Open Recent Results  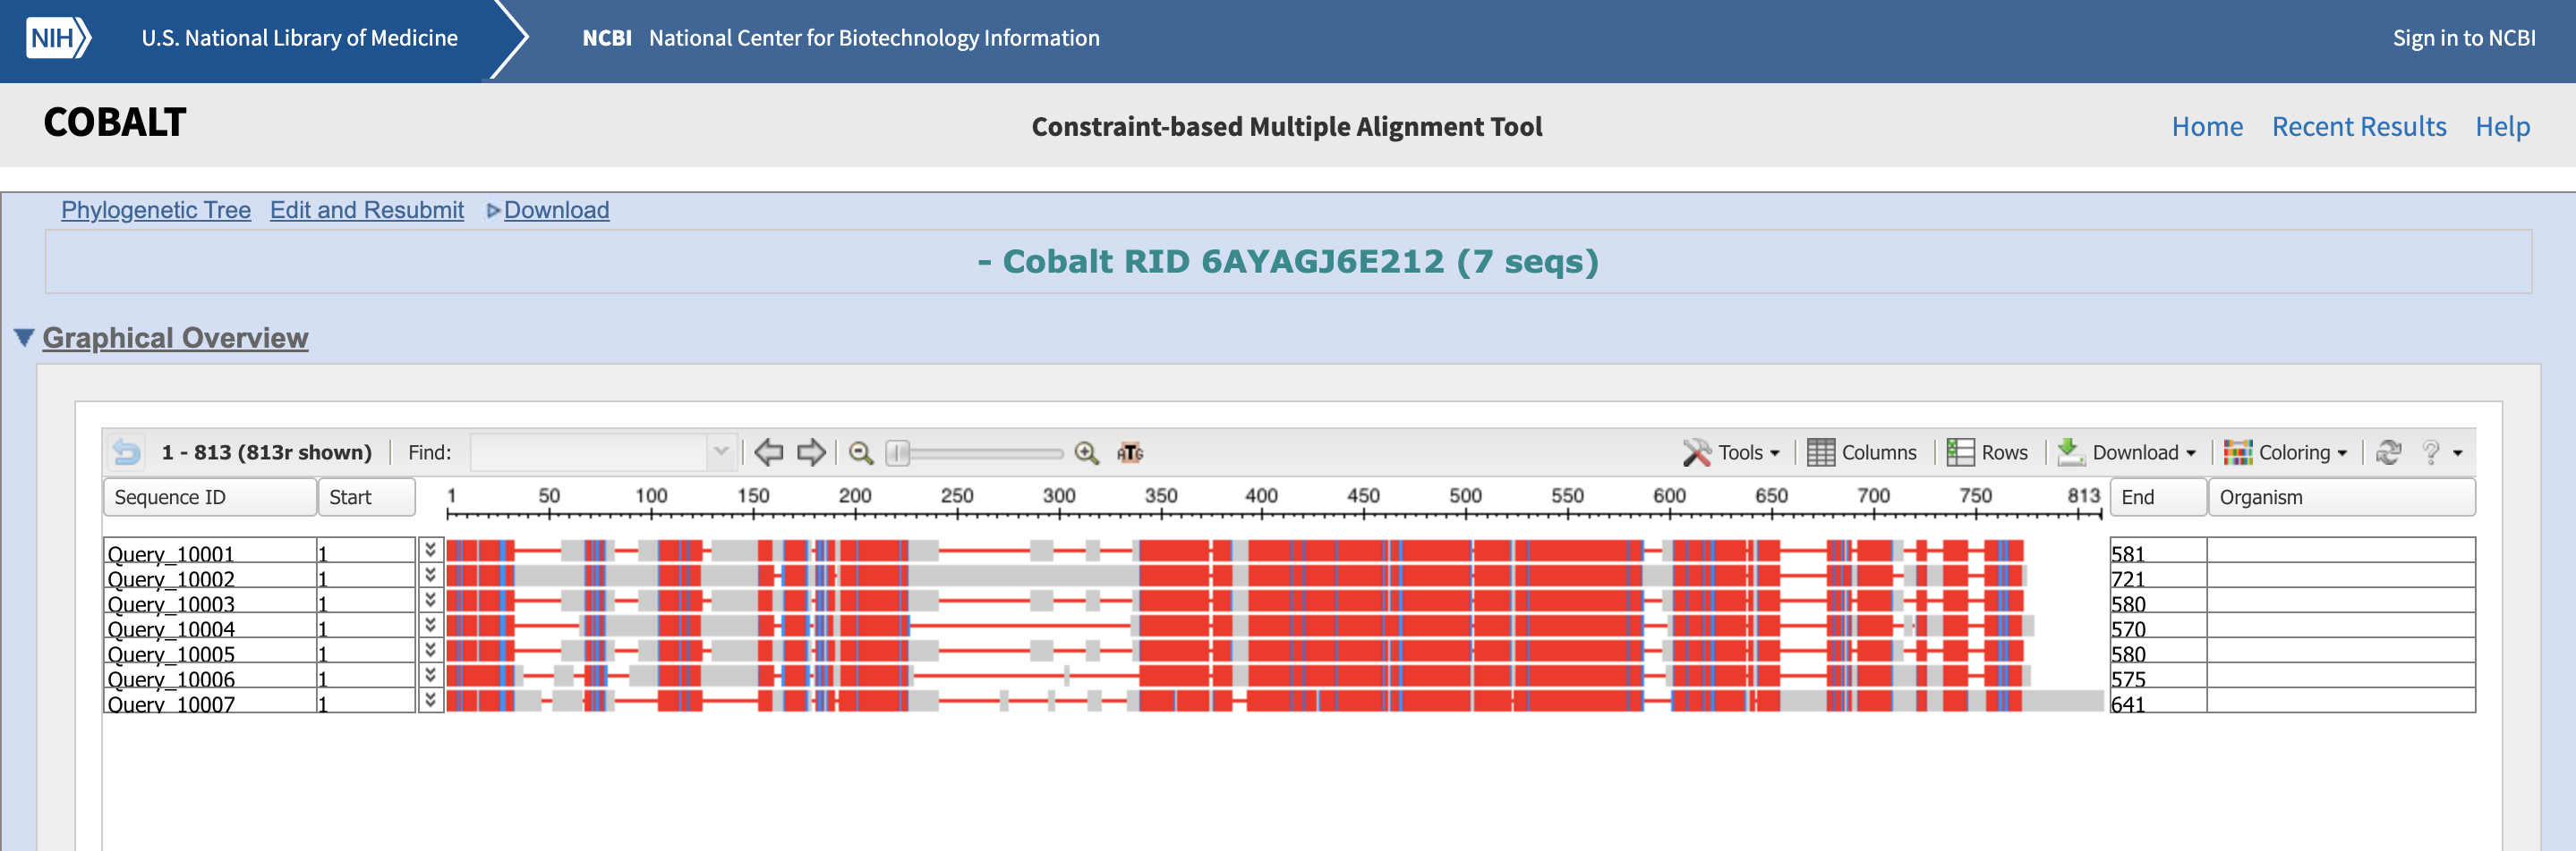point(2359,127)
